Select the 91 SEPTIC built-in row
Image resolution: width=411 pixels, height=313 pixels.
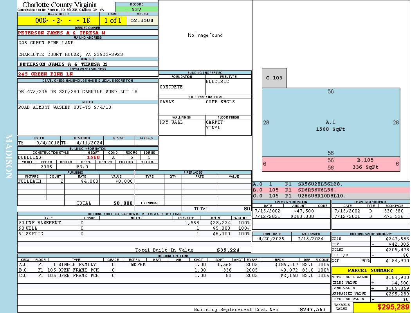134,234
